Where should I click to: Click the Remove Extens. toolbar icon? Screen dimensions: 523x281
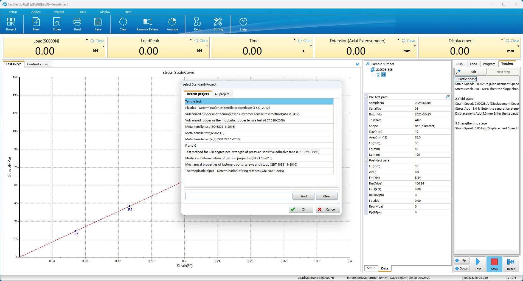148,22
